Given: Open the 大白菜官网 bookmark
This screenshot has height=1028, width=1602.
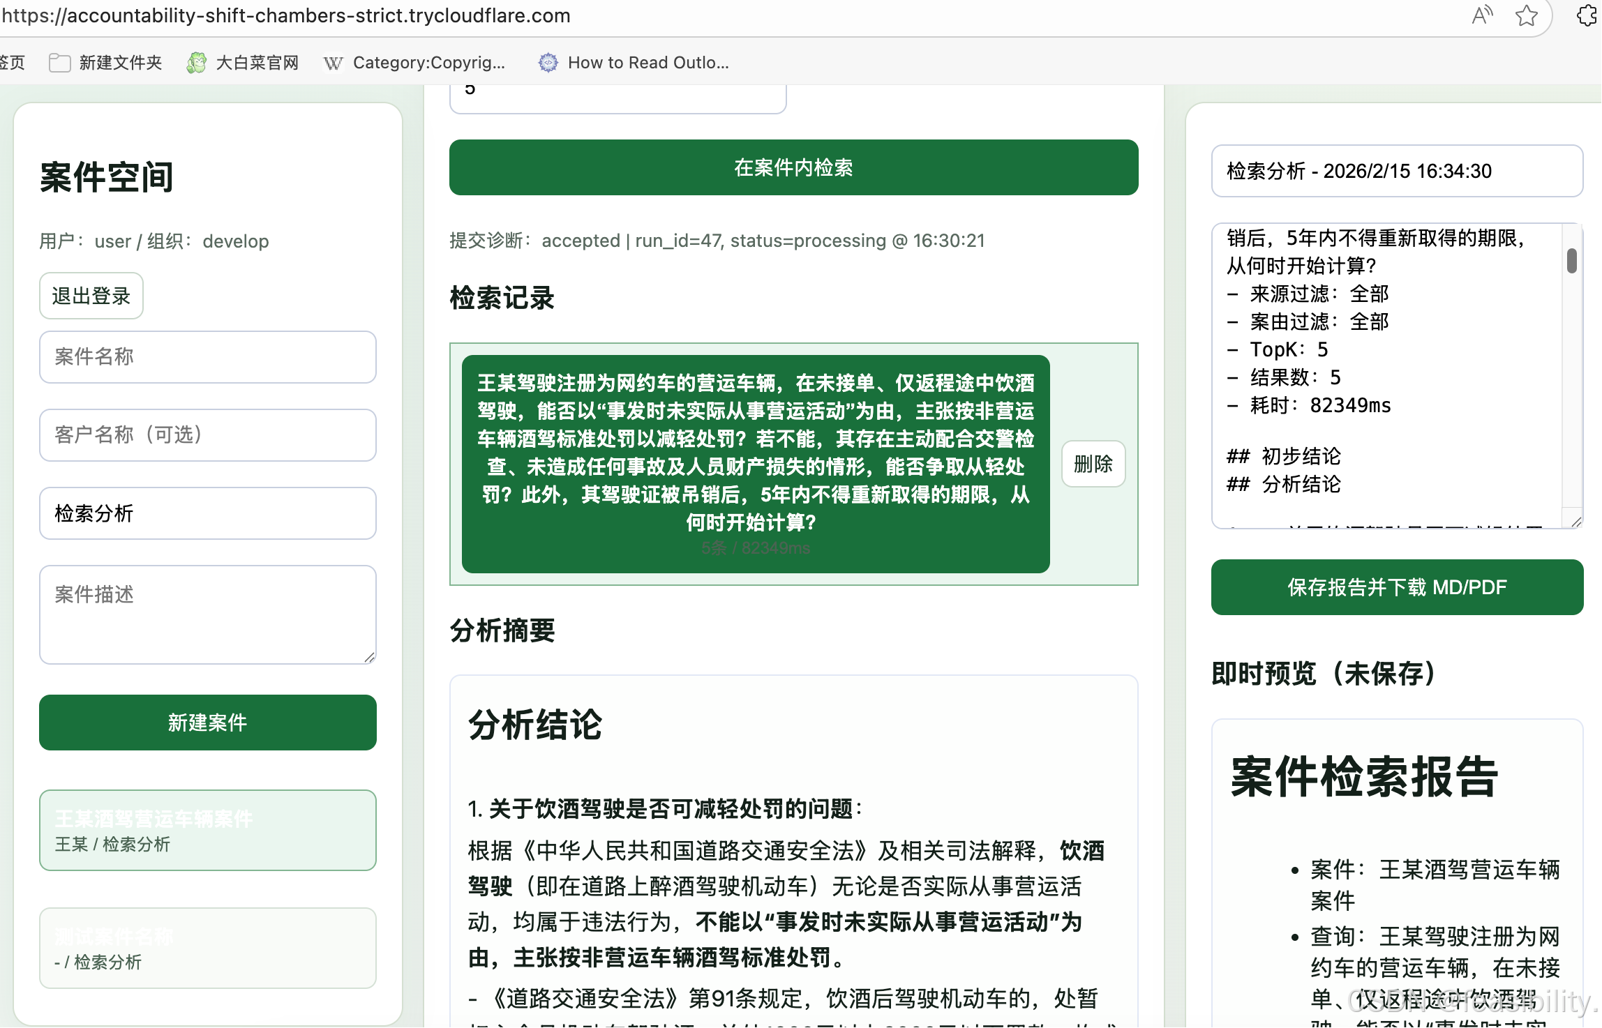Looking at the screenshot, I should [x=243, y=63].
